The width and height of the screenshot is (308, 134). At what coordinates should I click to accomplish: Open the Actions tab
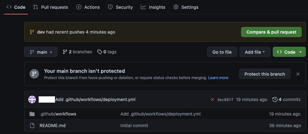tap(88, 7)
